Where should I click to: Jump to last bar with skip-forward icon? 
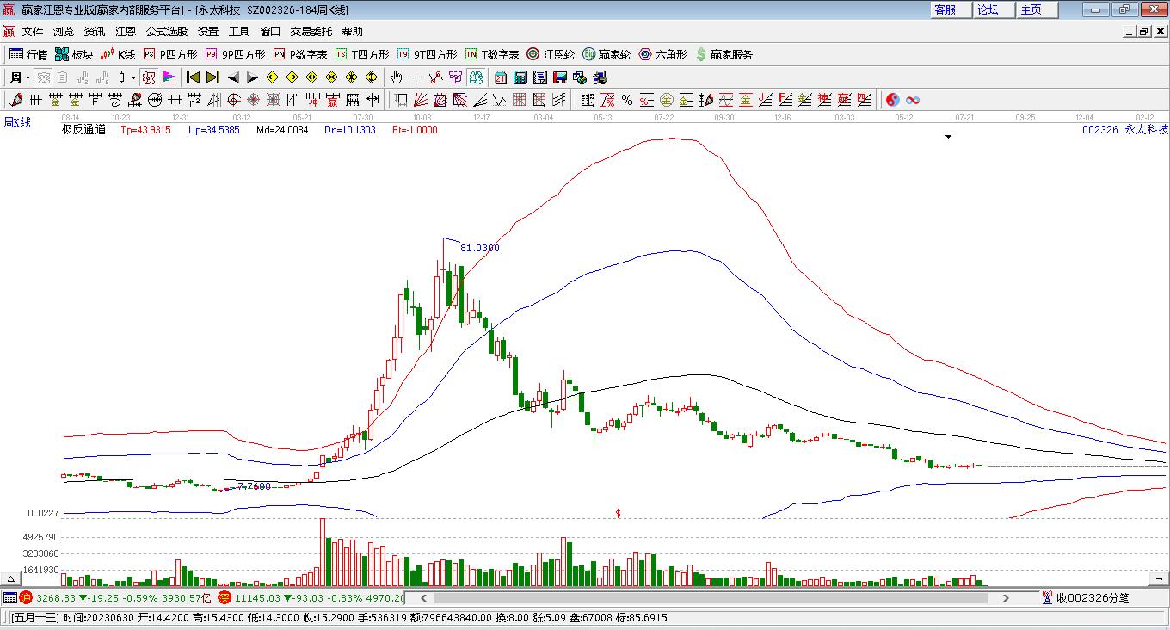[x=212, y=77]
